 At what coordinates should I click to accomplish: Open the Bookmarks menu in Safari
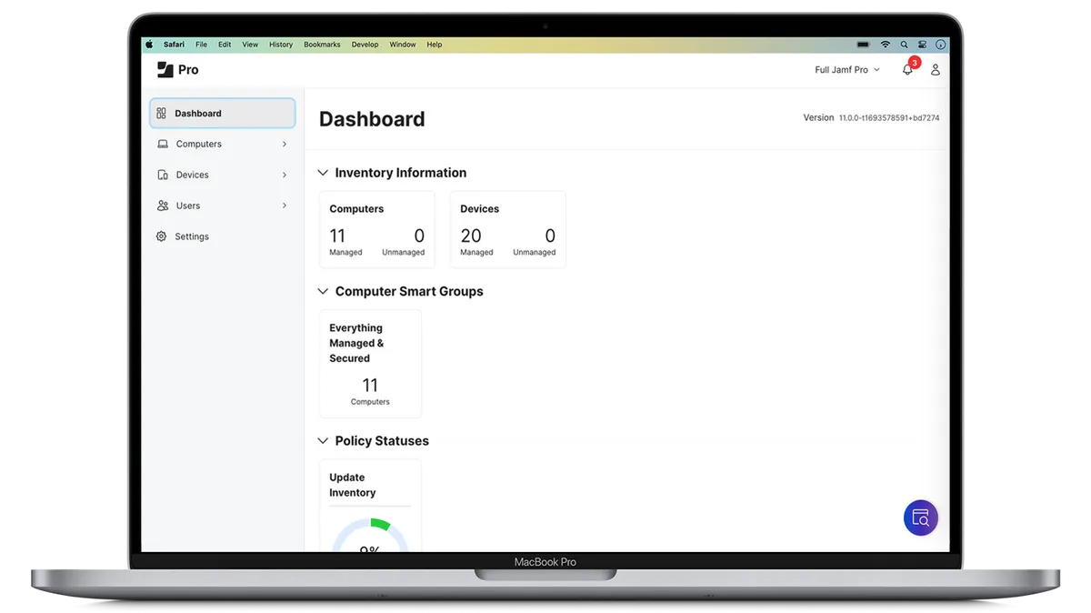click(x=322, y=45)
